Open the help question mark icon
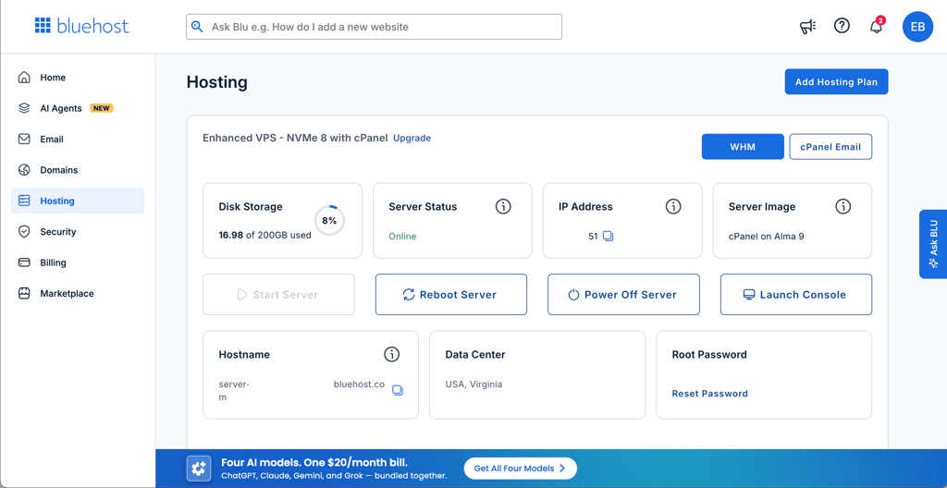The height and width of the screenshot is (488, 947). point(842,26)
